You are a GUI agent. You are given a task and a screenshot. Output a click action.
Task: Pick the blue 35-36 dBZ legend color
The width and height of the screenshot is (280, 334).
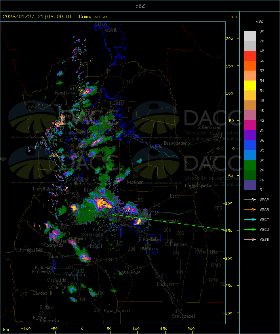pyautogui.click(x=250, y=145)
